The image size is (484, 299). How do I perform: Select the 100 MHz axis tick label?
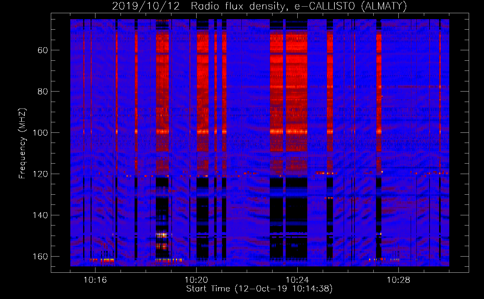[40, 133]
